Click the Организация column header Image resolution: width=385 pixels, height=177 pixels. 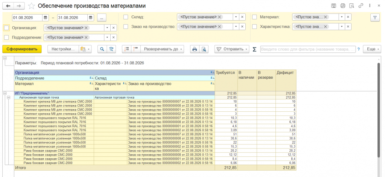tap(114, 73)
